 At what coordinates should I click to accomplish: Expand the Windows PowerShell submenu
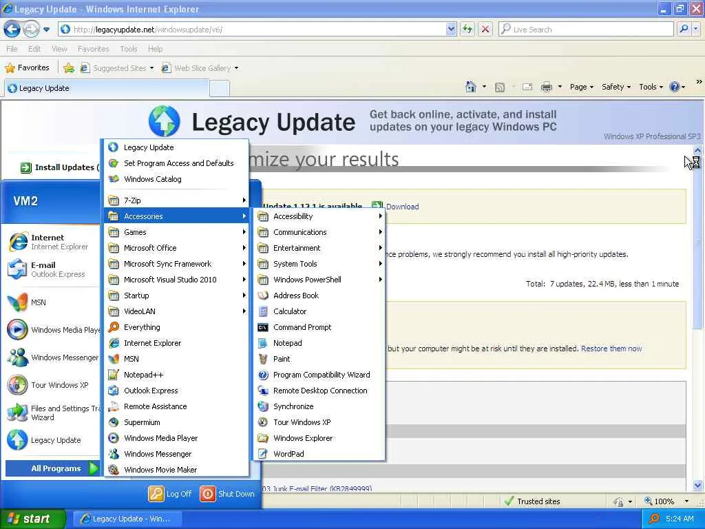click(319, 280)
